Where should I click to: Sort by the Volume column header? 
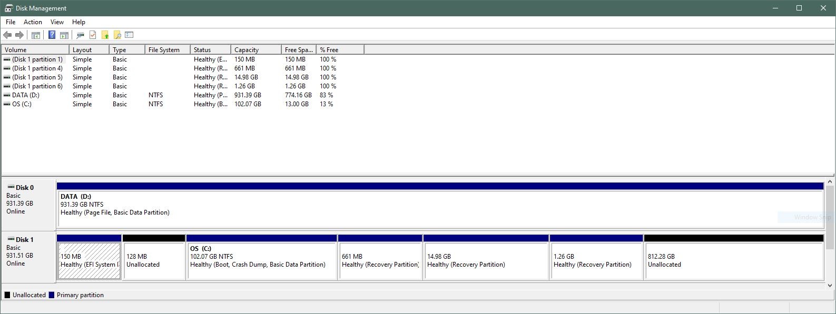coord(35,50)
